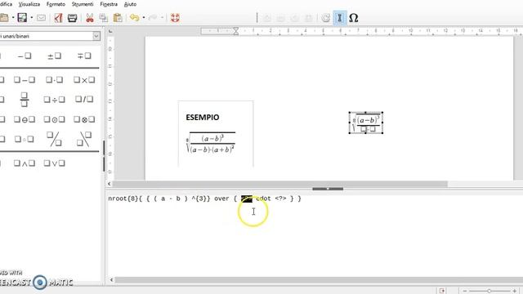The image size is (523, 294).
Task: Click the Save document icon
Action: [x=22, y=18]
